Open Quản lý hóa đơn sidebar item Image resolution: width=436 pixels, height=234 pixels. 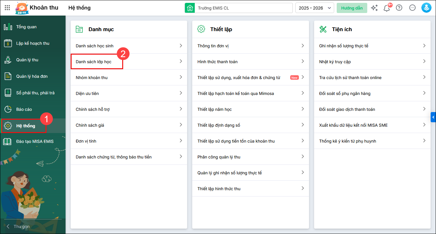(x=32, y=76)
